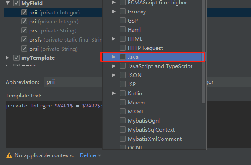Click the context list vertical scrollbar
The width and height of the screenshot is (251, 165).
204,51
